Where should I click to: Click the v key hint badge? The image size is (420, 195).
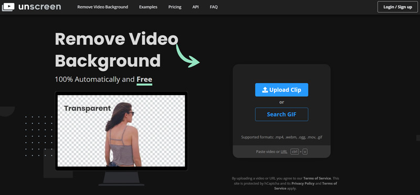coord(305,152)
